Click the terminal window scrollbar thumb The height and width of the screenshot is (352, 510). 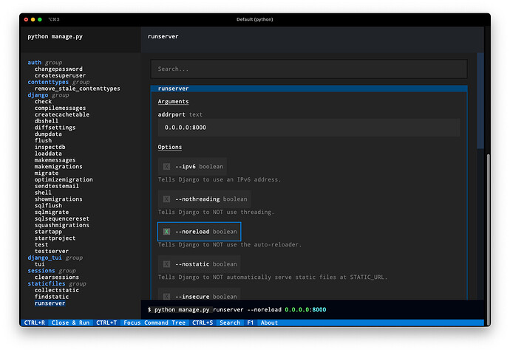tap(488, 240)
